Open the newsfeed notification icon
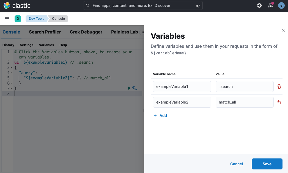 [x=270, y=5]
